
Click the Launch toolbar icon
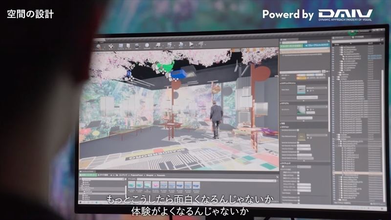[201, 44]
